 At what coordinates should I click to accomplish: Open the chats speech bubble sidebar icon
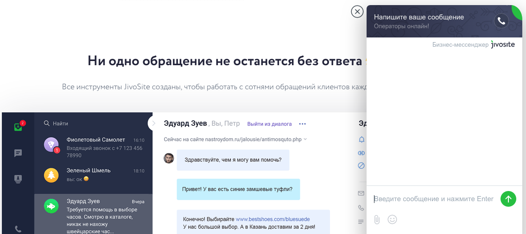18,154
